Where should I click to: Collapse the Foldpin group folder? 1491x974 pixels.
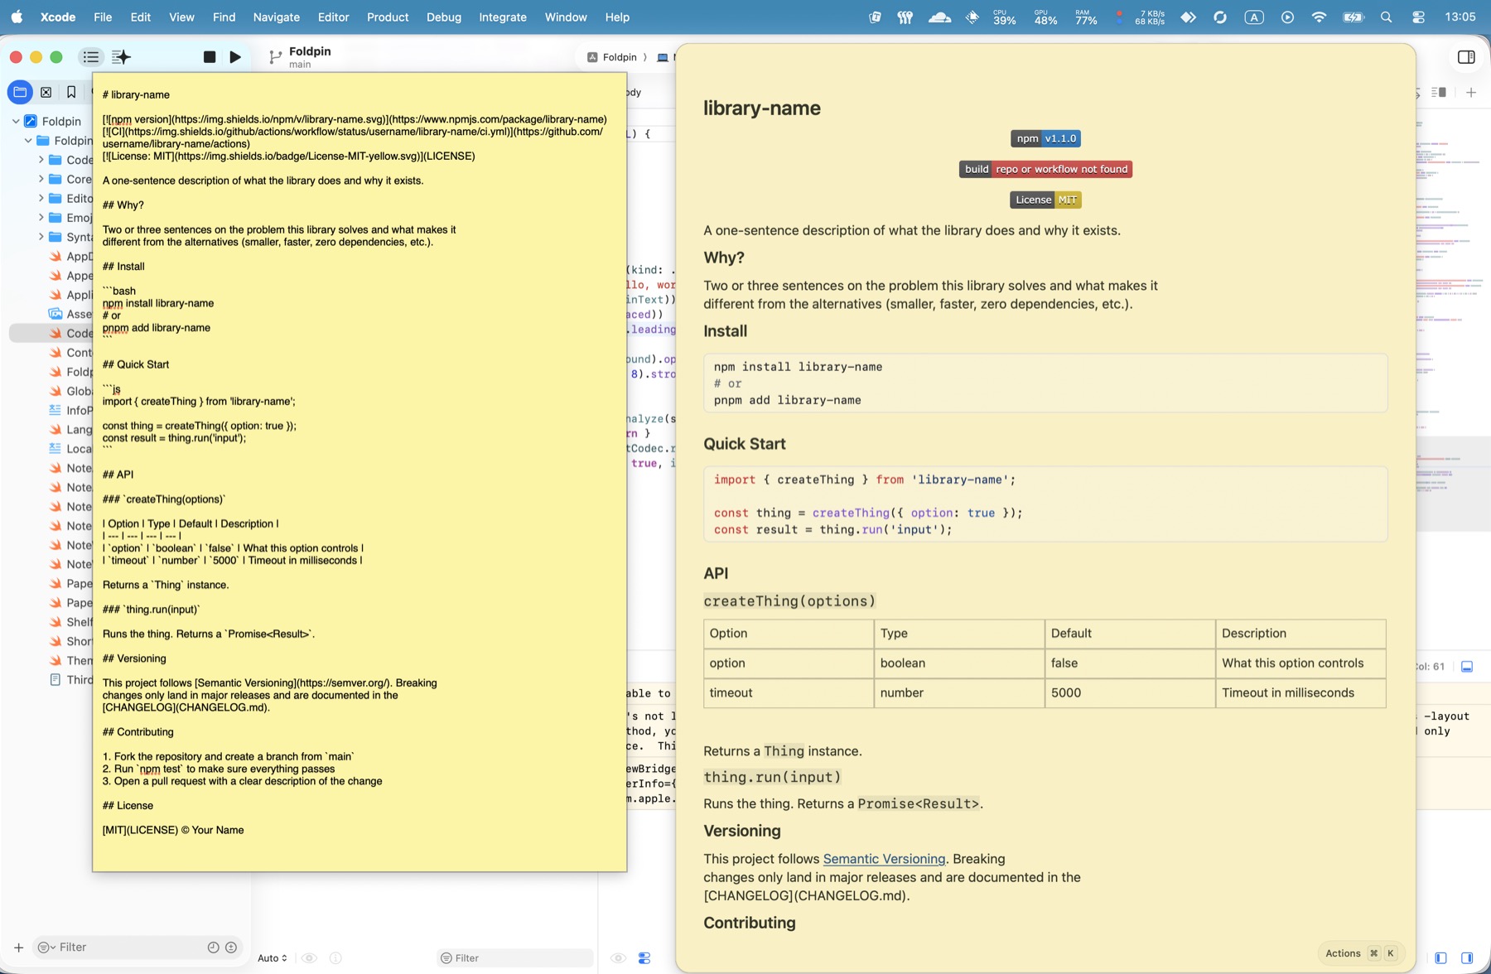coord(28,141)
